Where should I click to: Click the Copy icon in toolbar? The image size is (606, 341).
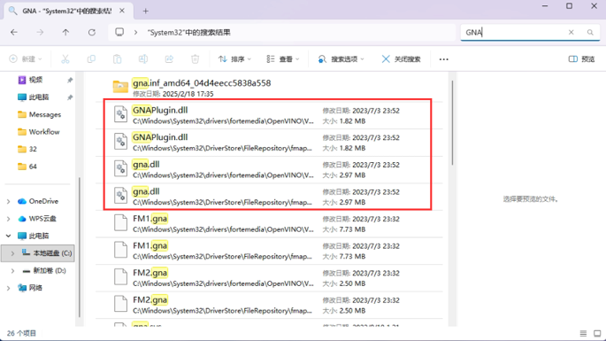[x=91, y=59]
